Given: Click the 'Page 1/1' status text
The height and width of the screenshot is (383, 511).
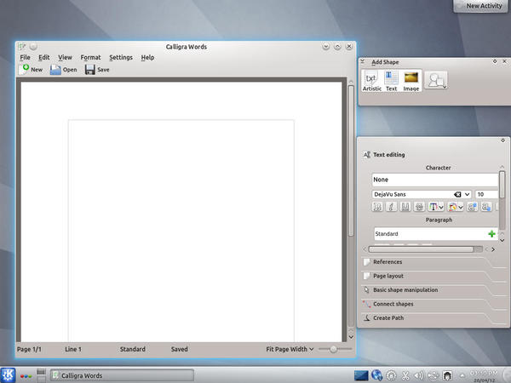Looking at the screenshot, I should coord(29,349).
